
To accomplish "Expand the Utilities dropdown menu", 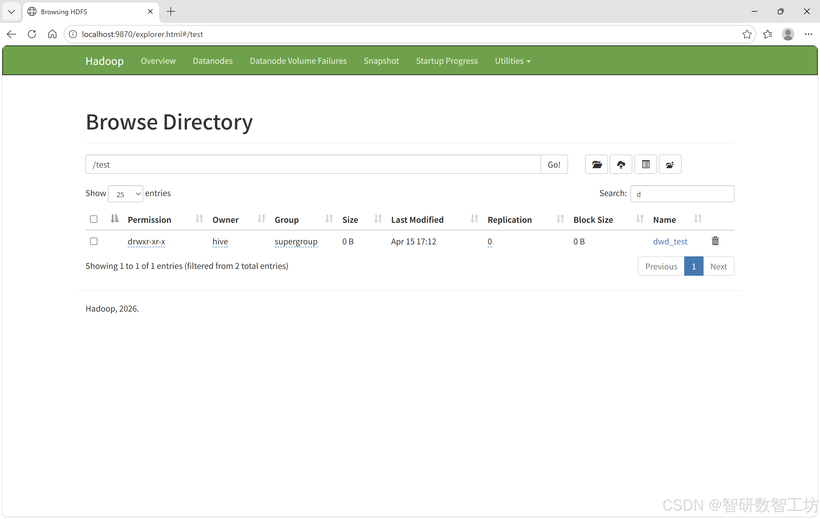I will (x=512, y=61).
